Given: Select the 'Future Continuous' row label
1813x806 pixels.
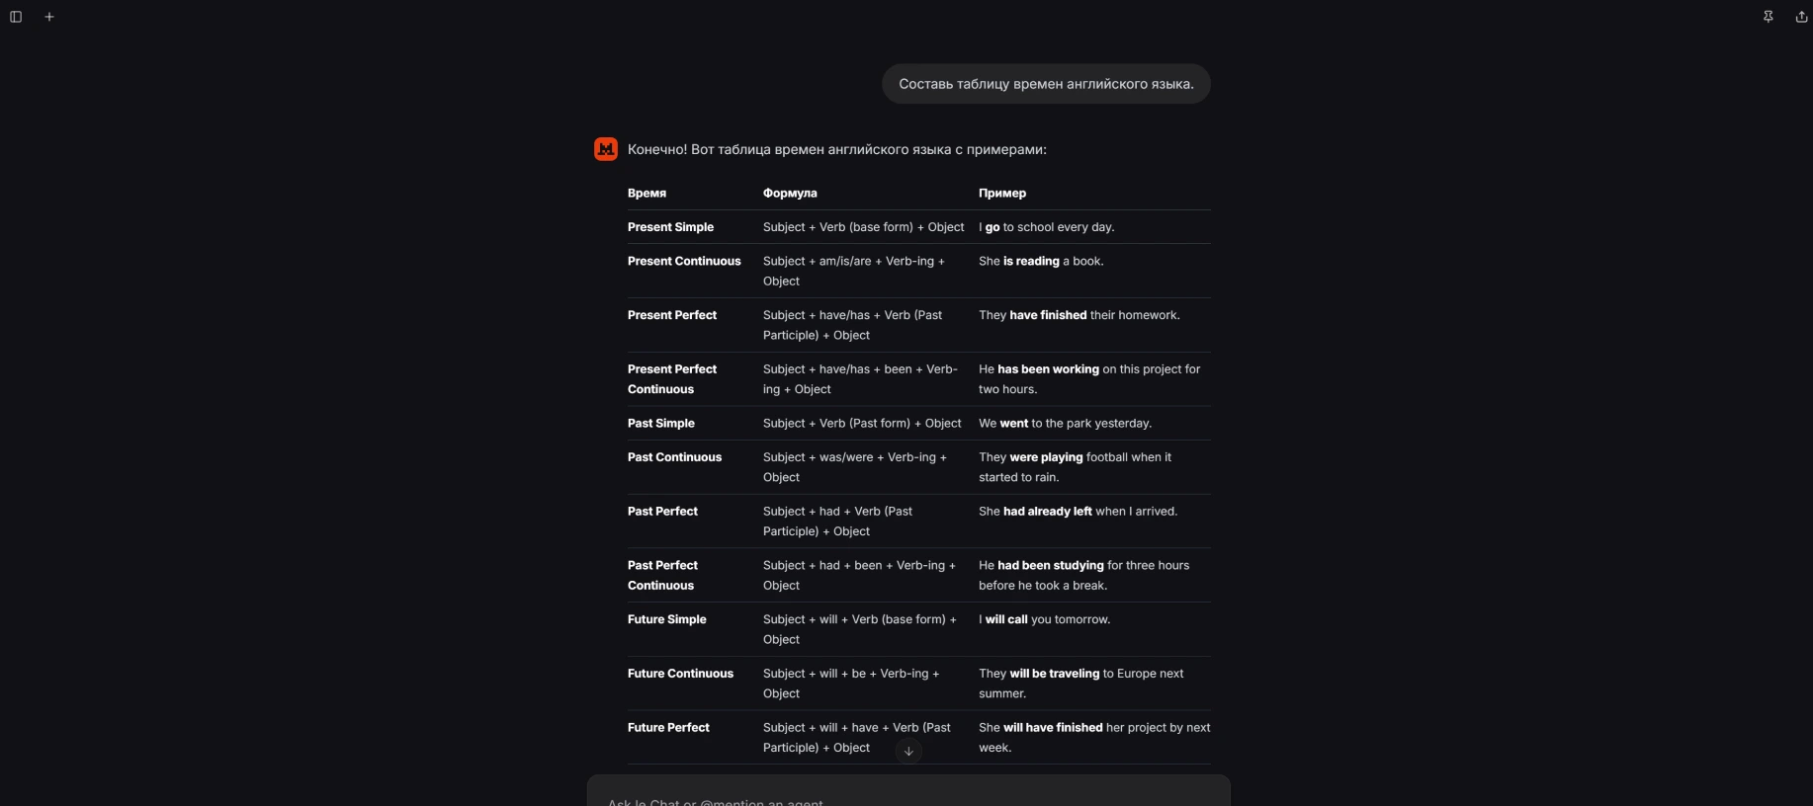Looking at the screenshot, I should (x=680, y=674).
